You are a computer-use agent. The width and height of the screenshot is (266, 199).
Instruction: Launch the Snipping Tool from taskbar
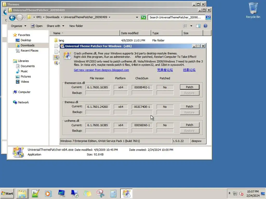(x=101, y=193)
